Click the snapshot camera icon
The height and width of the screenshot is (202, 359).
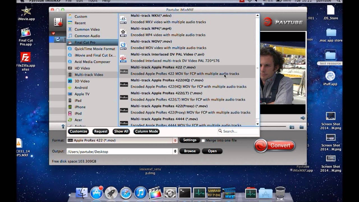tap(292, 127)
